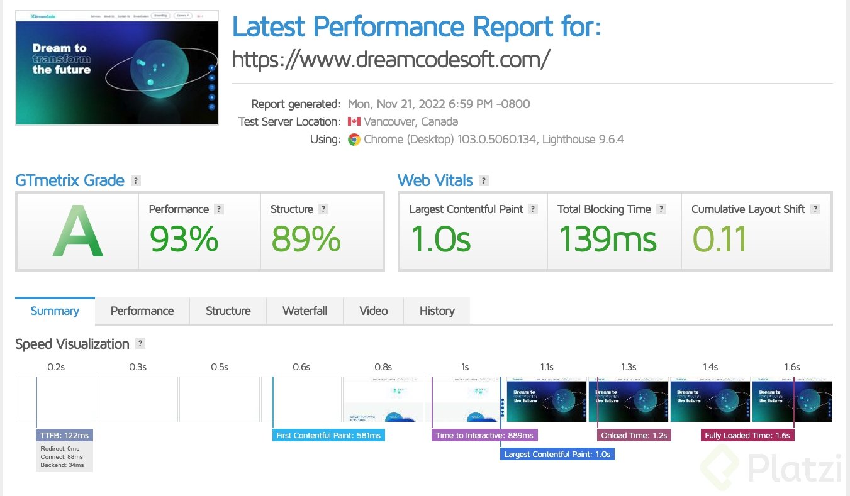The height and width of the screenshot is (496, 850).
Task: Open the History tab
Action: click(437, 311)
